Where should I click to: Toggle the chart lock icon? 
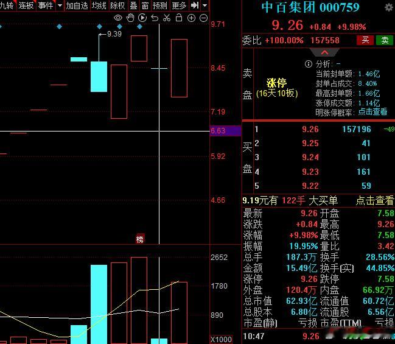[x=179, y=18]
